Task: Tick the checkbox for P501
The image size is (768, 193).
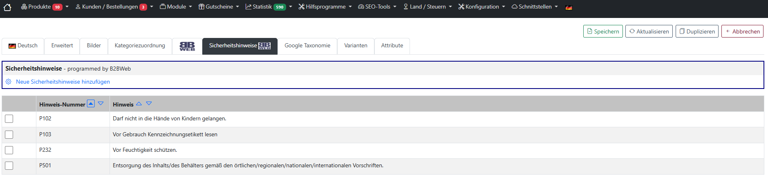Action: pos(9,166)
